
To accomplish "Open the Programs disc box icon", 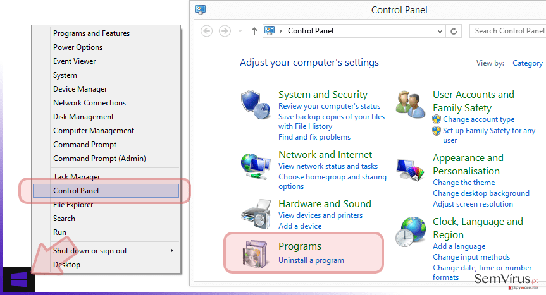I will (256, 254).
